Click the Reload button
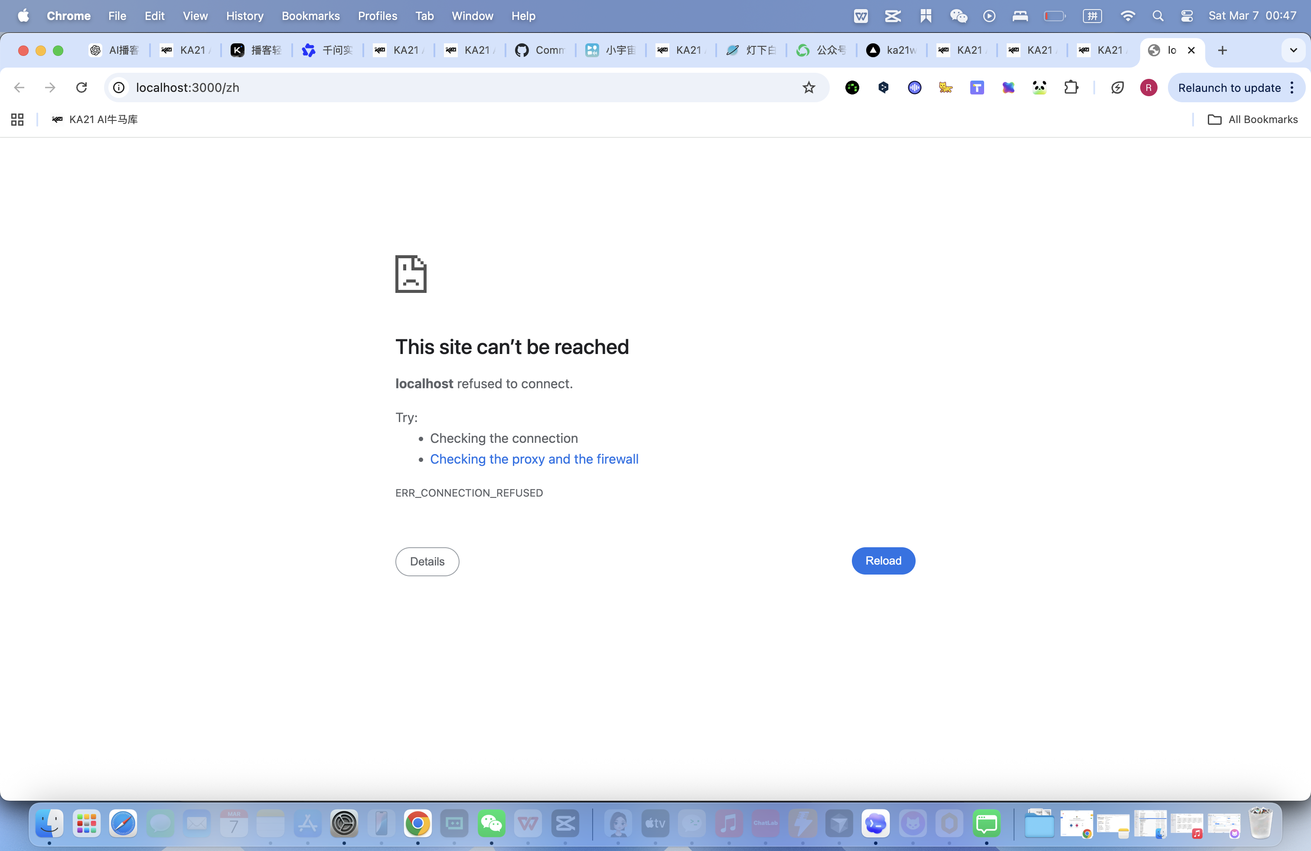 (883, 560)
